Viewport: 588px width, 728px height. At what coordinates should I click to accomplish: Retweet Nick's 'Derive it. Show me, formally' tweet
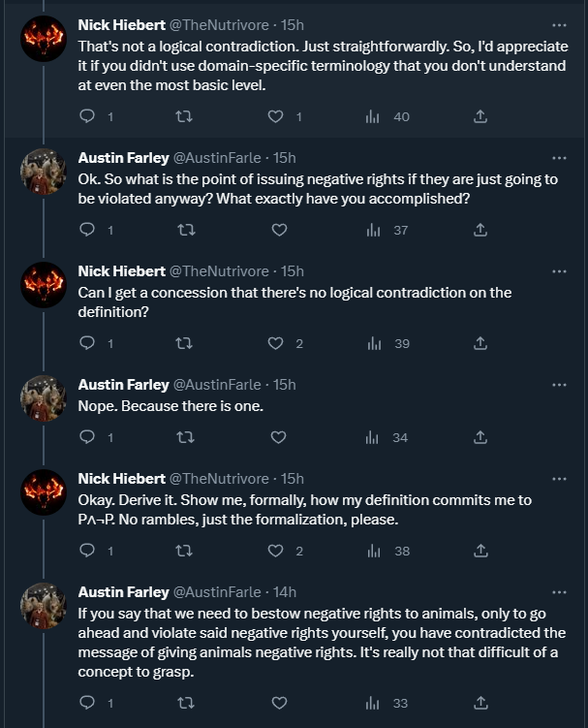183,551
